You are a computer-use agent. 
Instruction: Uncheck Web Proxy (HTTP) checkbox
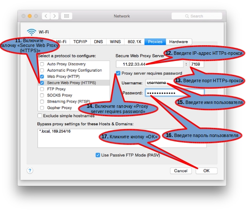pos(42,77)
